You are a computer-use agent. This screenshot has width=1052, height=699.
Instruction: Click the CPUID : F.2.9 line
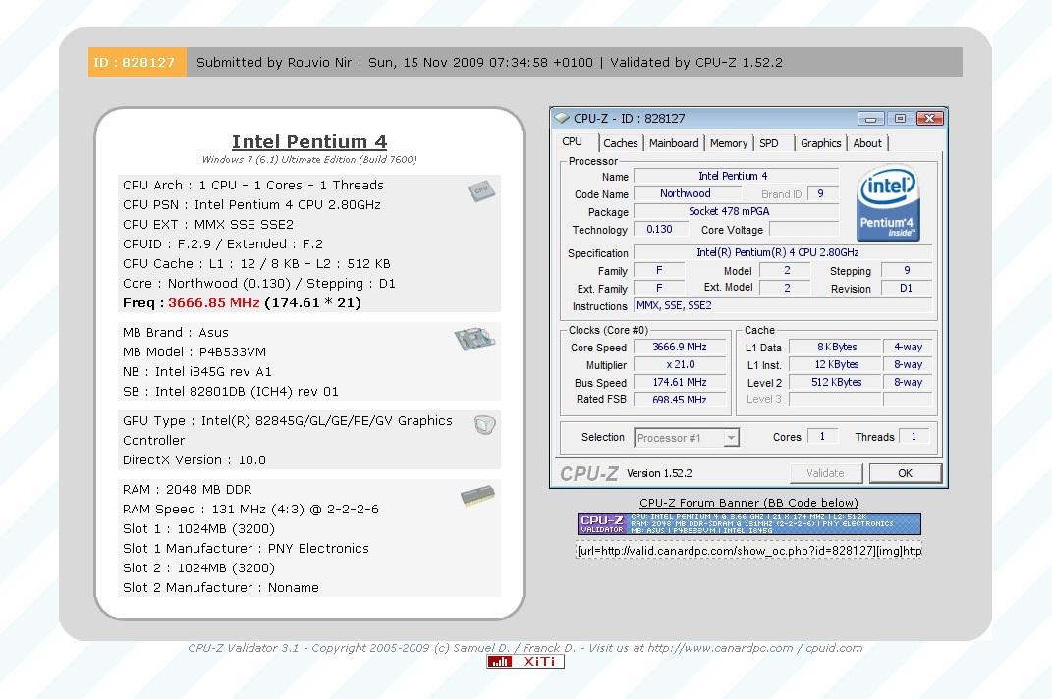(223, 243)
